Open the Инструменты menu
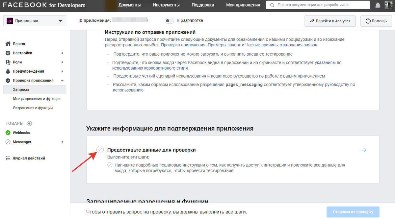The height and width of the screenshot is (219, 395). (x=166, y=5)
